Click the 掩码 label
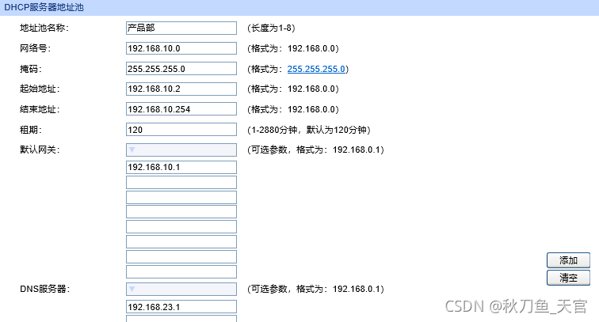The width and height of the screenshot is (599, 322). point(31,69)
